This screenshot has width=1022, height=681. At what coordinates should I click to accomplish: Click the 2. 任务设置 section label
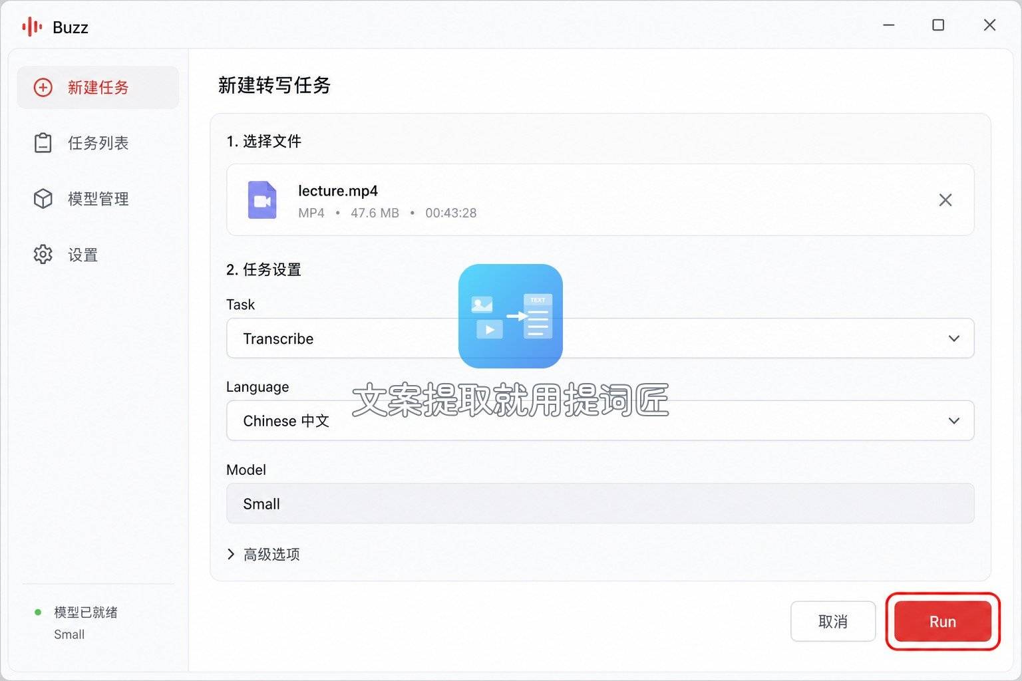tap(263, 269)
